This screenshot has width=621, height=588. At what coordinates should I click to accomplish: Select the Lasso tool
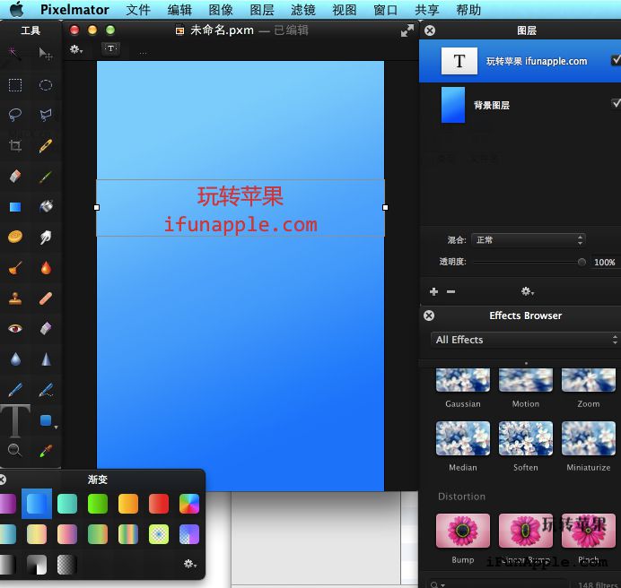(x=15, y=115)
